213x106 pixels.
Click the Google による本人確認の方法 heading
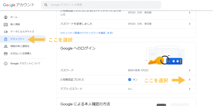pyautogui.click(x=85, y=104)
